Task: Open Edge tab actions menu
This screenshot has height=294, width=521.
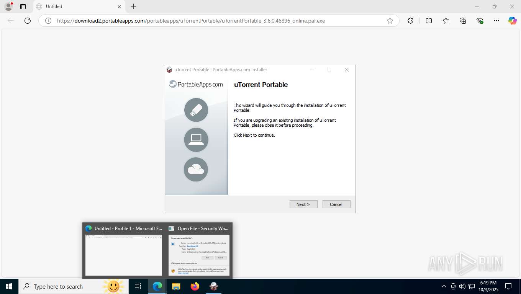Action: 23,7
